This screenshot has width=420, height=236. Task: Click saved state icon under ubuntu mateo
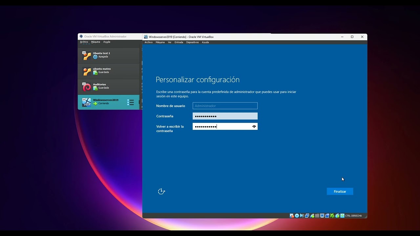click(95, 72)
